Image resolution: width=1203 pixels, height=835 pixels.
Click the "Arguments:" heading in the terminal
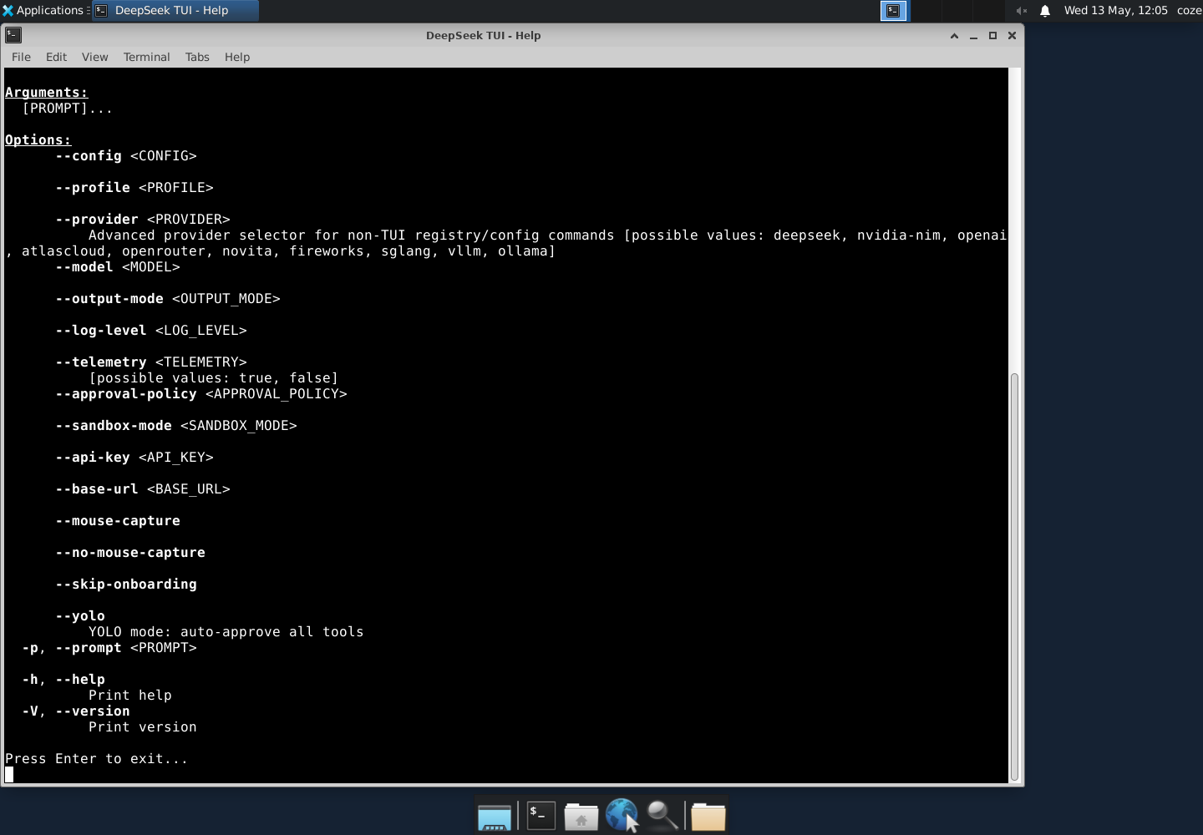(47, 93)
